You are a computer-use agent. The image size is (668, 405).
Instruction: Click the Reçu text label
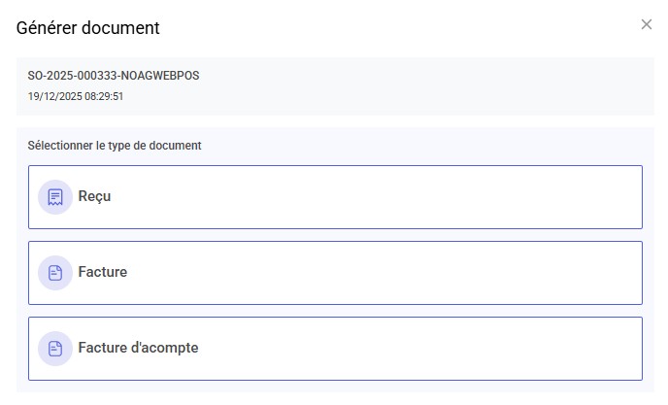pyautogui.click(x=95, y=196)
